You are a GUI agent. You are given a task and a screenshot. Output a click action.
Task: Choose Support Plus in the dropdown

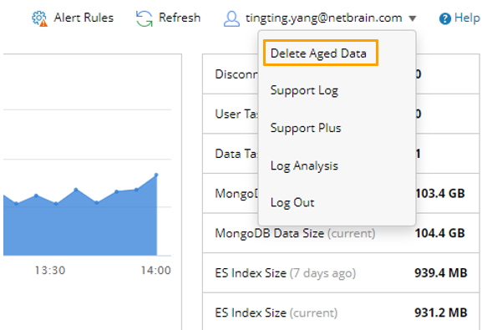306,128
